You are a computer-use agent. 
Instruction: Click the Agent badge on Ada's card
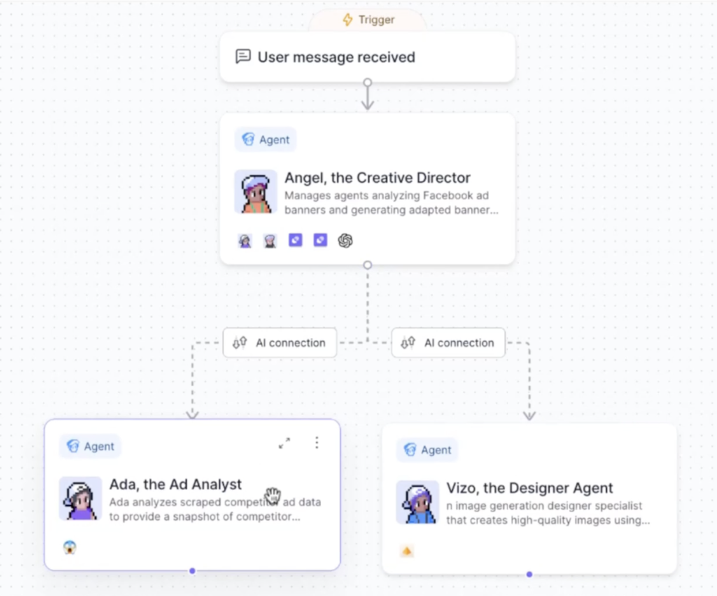90,446
